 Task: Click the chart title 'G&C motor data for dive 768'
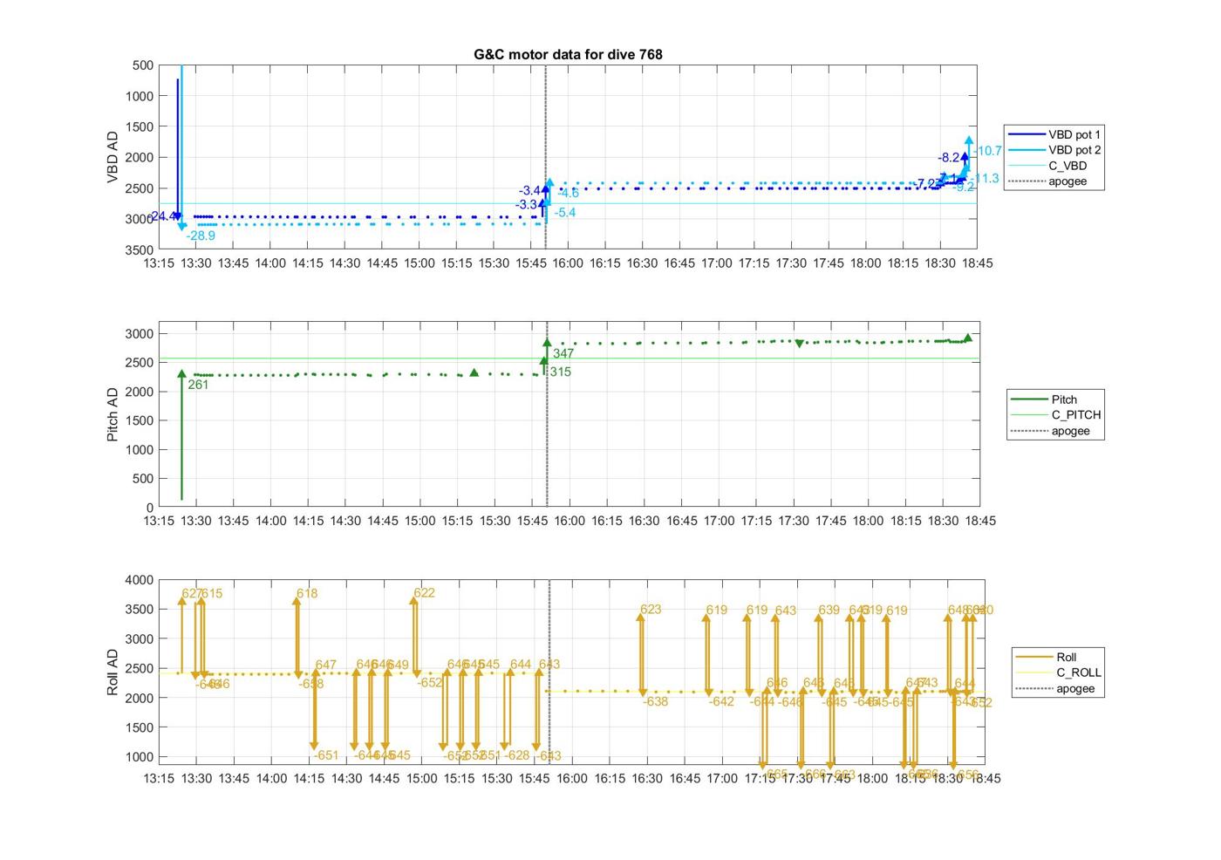(x=568, y=54)
